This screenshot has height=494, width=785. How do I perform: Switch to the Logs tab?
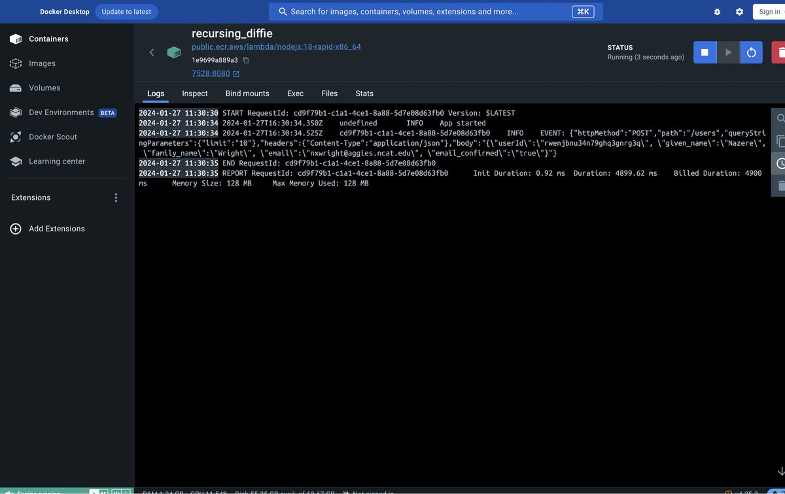[156, 93]
